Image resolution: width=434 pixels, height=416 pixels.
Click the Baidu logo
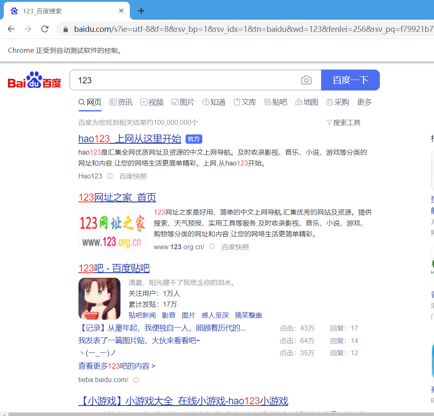pyautogui.click(x=34, y=80)
